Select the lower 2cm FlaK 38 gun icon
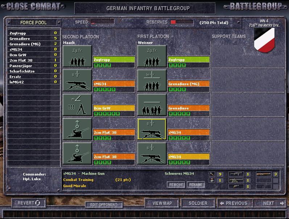 (x=77, y=154)
